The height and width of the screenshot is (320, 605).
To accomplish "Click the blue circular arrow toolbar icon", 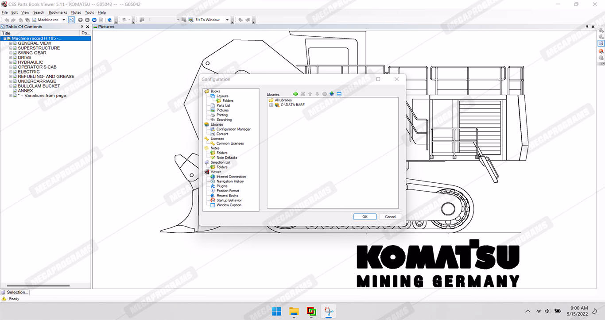I will (94, 20).
